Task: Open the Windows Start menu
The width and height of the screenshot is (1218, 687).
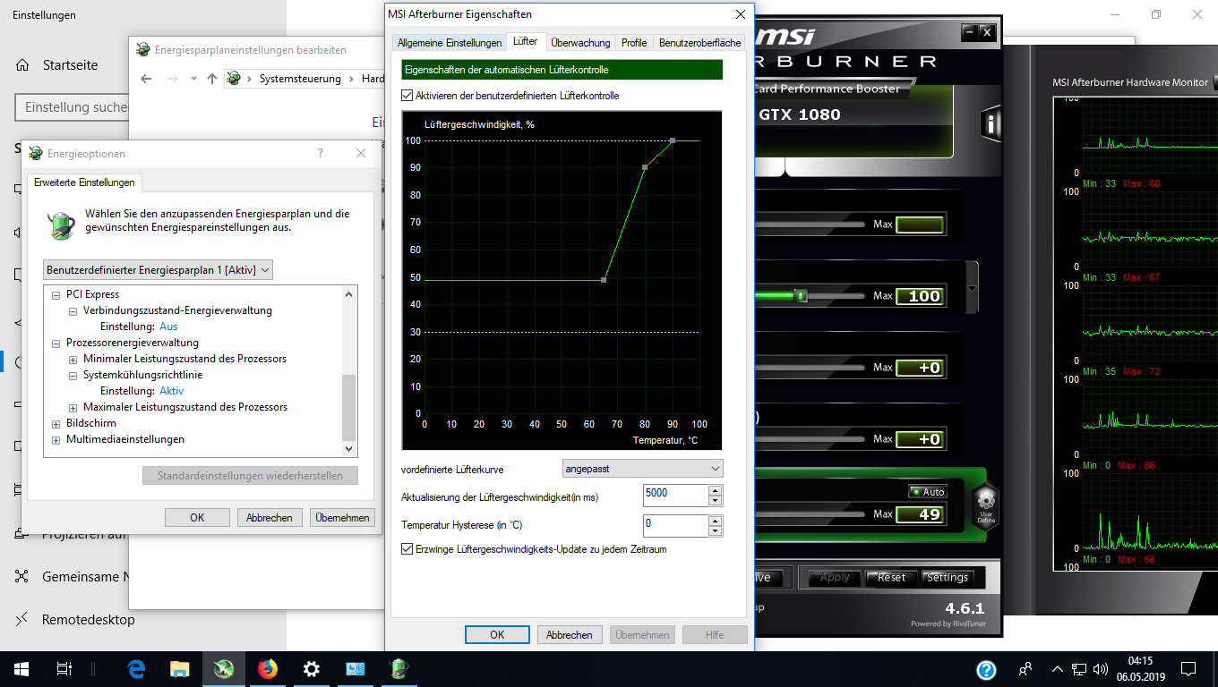Action: [x=21, y=669]
